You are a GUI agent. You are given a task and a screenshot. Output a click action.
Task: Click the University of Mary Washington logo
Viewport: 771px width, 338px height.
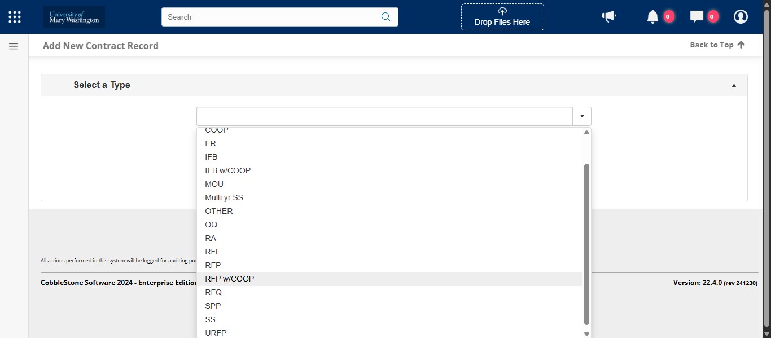tap(73, 16)
